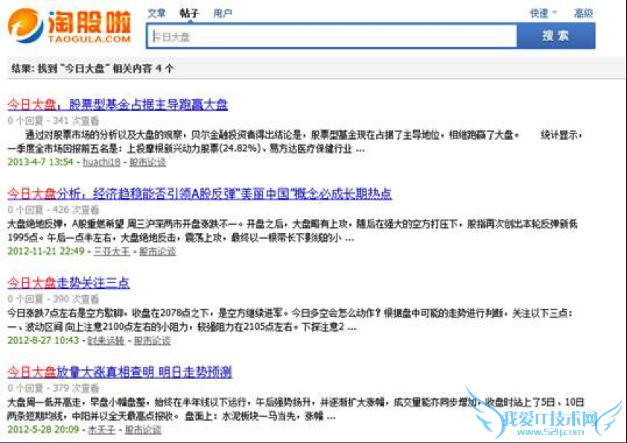Click the blue 搜索 button
Screen dimensions: 627x443
[x=556, y=36]
